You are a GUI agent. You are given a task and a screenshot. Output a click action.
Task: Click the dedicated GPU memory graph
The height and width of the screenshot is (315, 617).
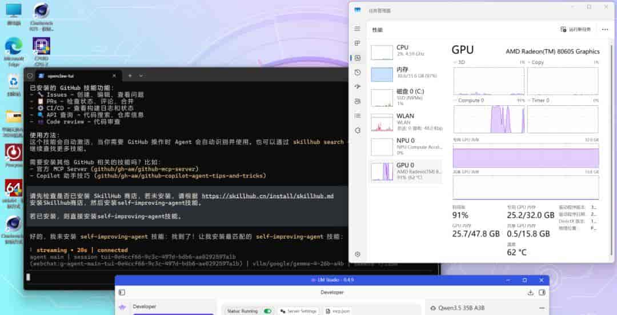click(526, 156)
